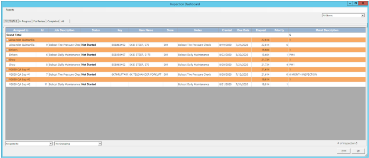
Task: Open the Reports menu
Action: point(10,10)
